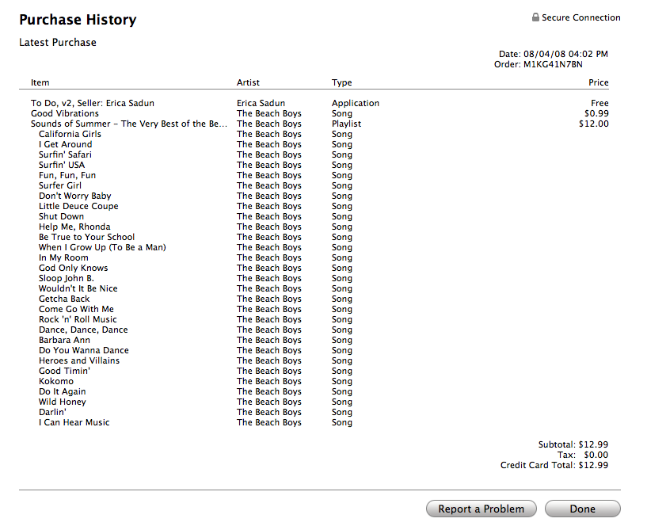Click the Artist column header

(x=248, y=82)
